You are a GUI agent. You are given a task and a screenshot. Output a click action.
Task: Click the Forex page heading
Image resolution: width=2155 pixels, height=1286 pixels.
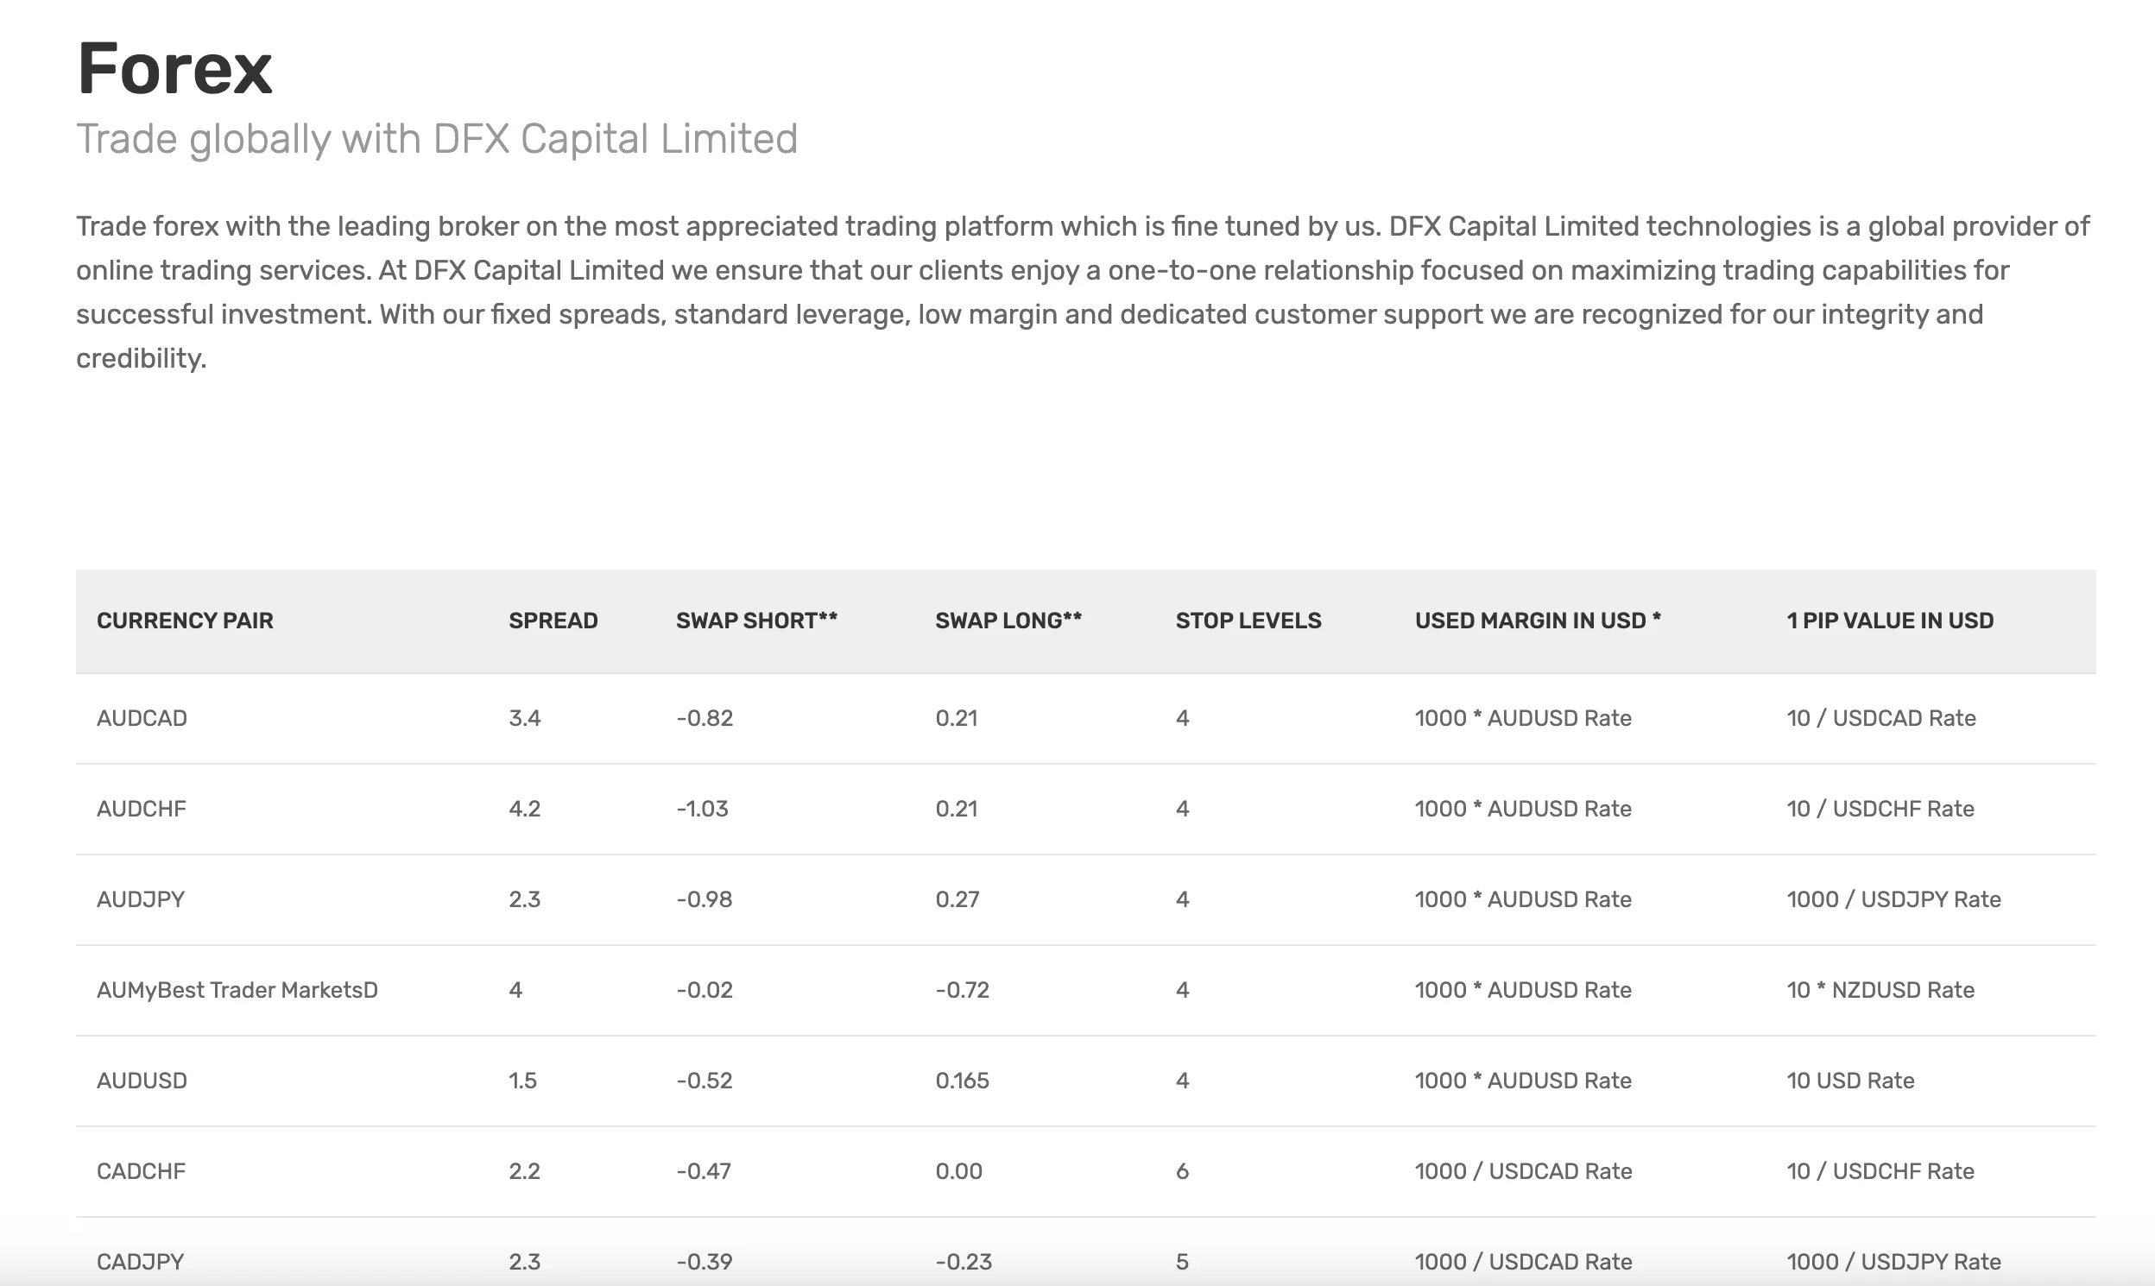pyautogui.click(x=174, y=68)
